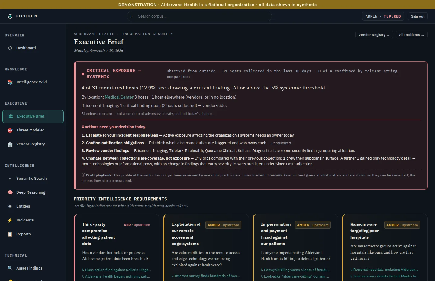Click the All Incidents arrow button
This screenshot has width=435, height=281.
tap(411, 35)
